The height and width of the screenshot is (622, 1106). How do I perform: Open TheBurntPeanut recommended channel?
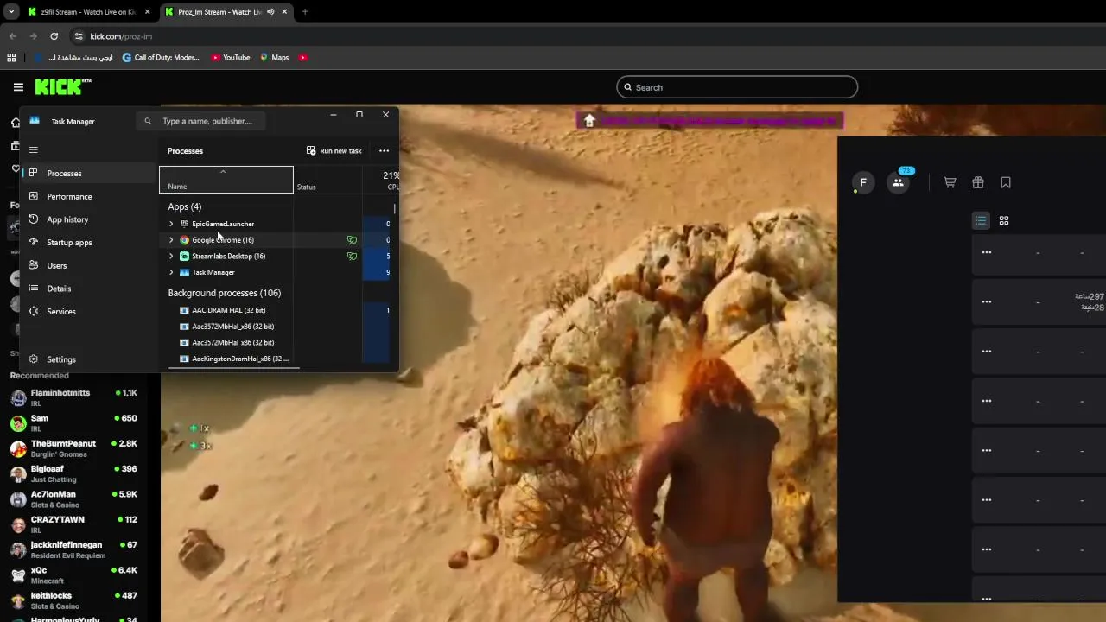(x=74, y=448)
